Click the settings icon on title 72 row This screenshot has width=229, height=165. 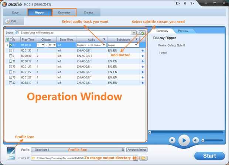[x=143, y=67]
